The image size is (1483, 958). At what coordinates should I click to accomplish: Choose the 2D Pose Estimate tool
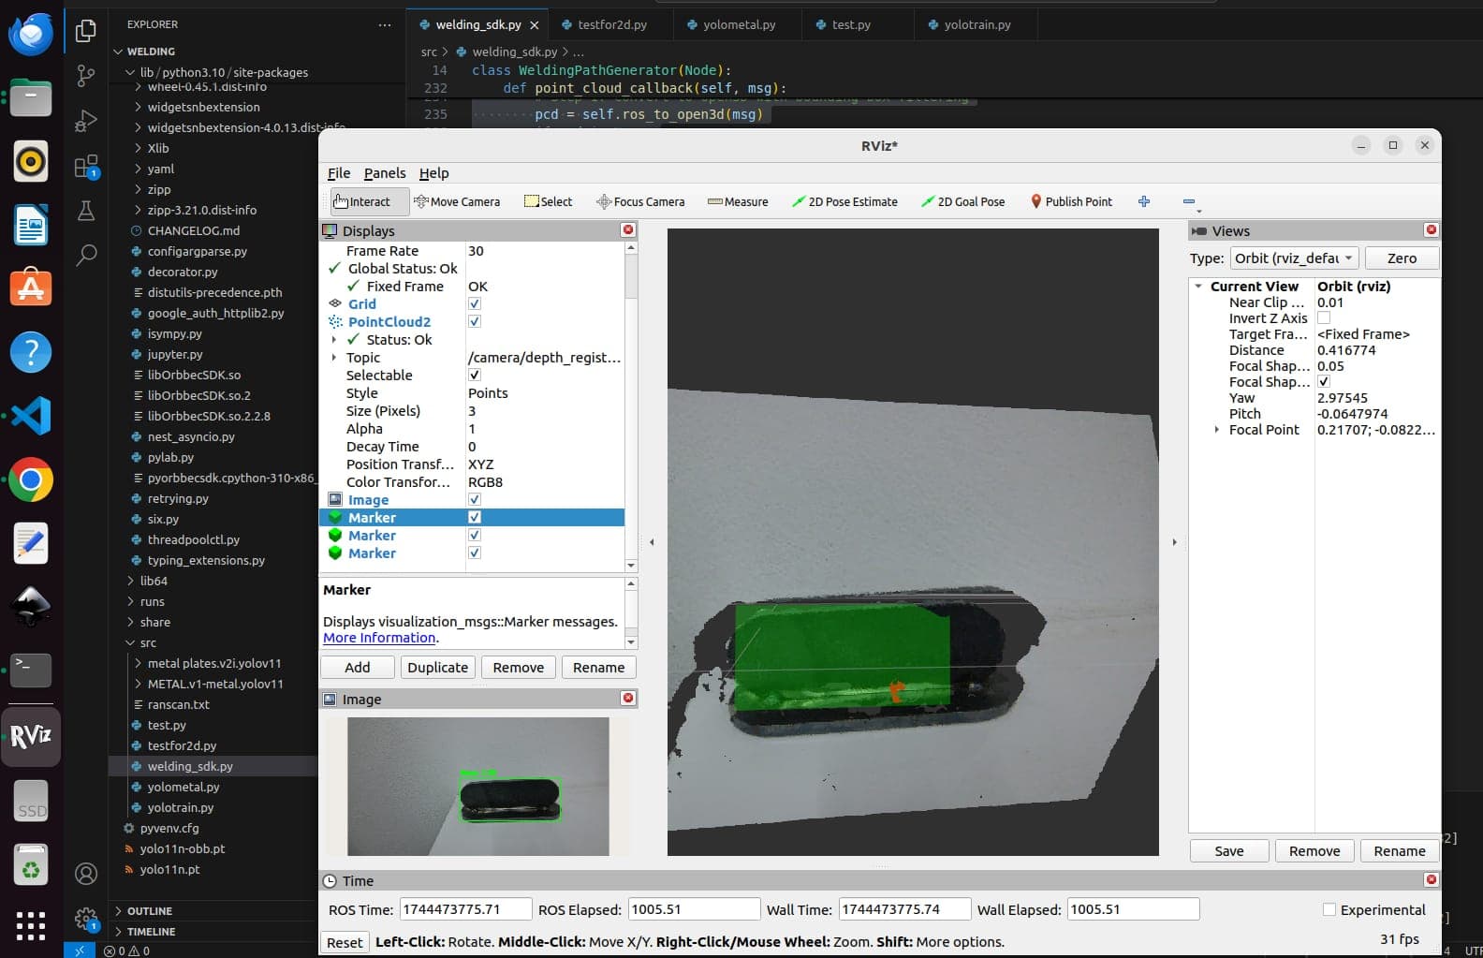pyautogui.click(x=844, y=201)
